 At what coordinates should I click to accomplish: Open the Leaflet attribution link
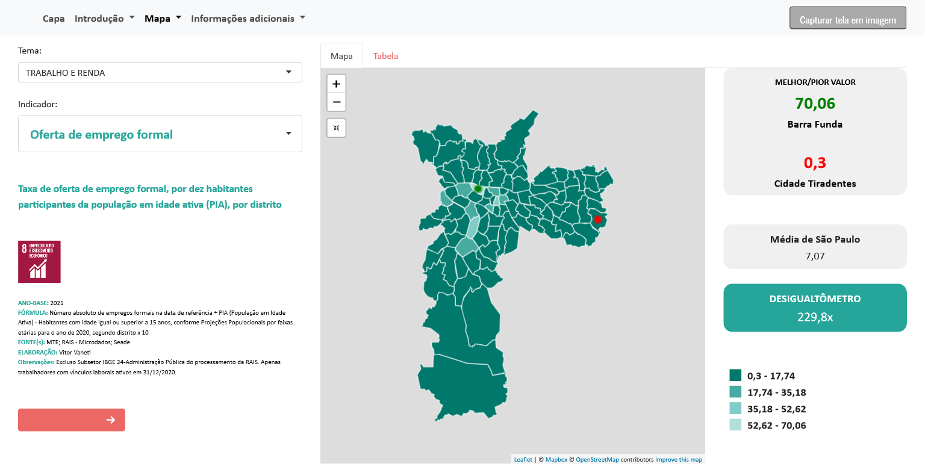(523, 460)
